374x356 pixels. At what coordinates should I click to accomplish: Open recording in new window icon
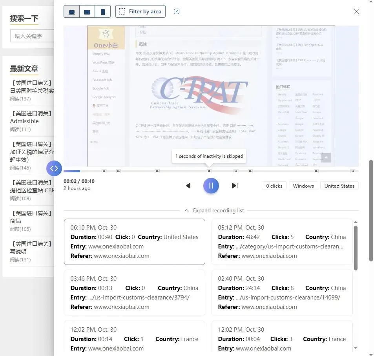(177, 11)
